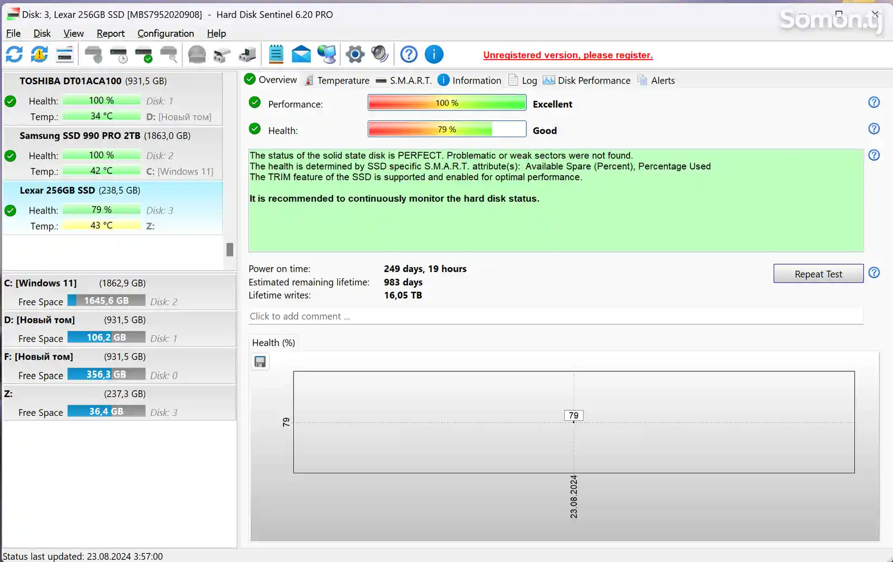This screenshot has width=893, height=562.
Task: Click the Health 79 % bar in Overview
Action: click(447, 129)
